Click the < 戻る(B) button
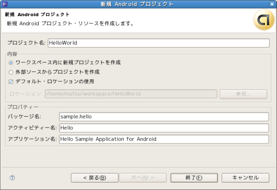Viewport: 277px width, 190px height. click(95, 178)
